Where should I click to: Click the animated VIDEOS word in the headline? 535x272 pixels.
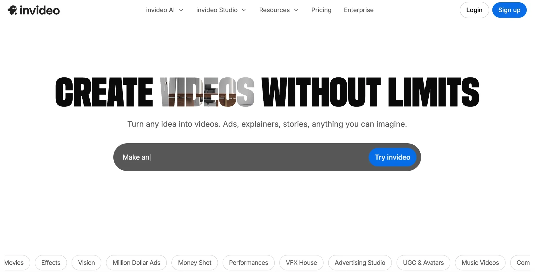point(207,92)
